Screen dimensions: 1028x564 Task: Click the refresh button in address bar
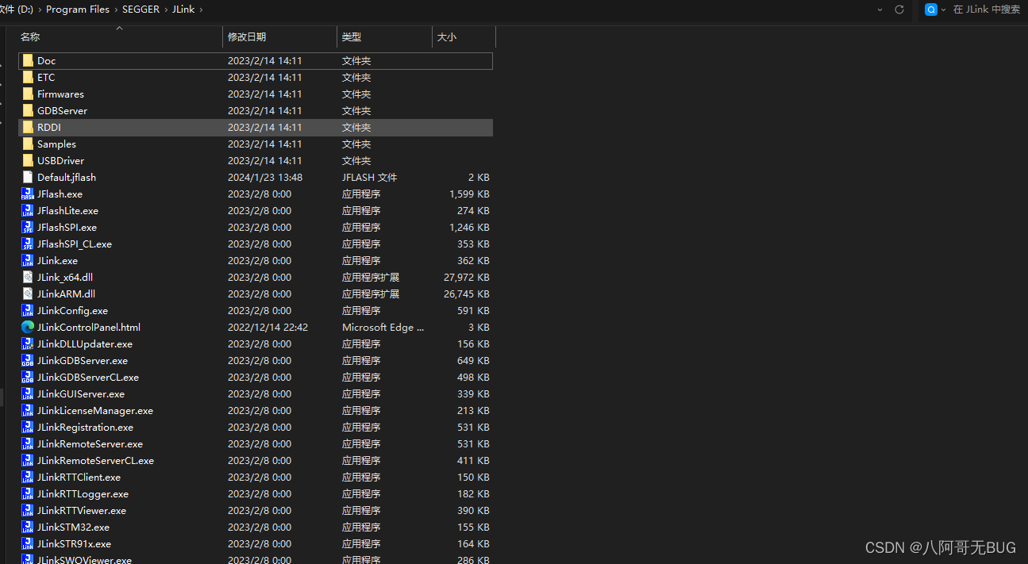pos(899,10)
